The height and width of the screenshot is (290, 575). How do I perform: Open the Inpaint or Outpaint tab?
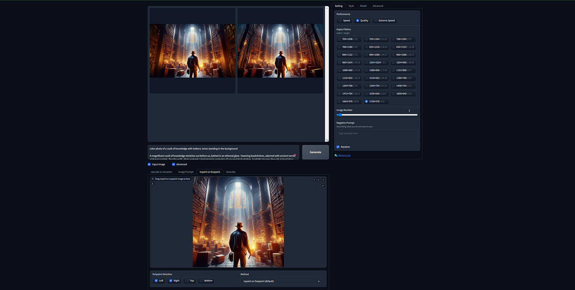[x=210, y=172]
